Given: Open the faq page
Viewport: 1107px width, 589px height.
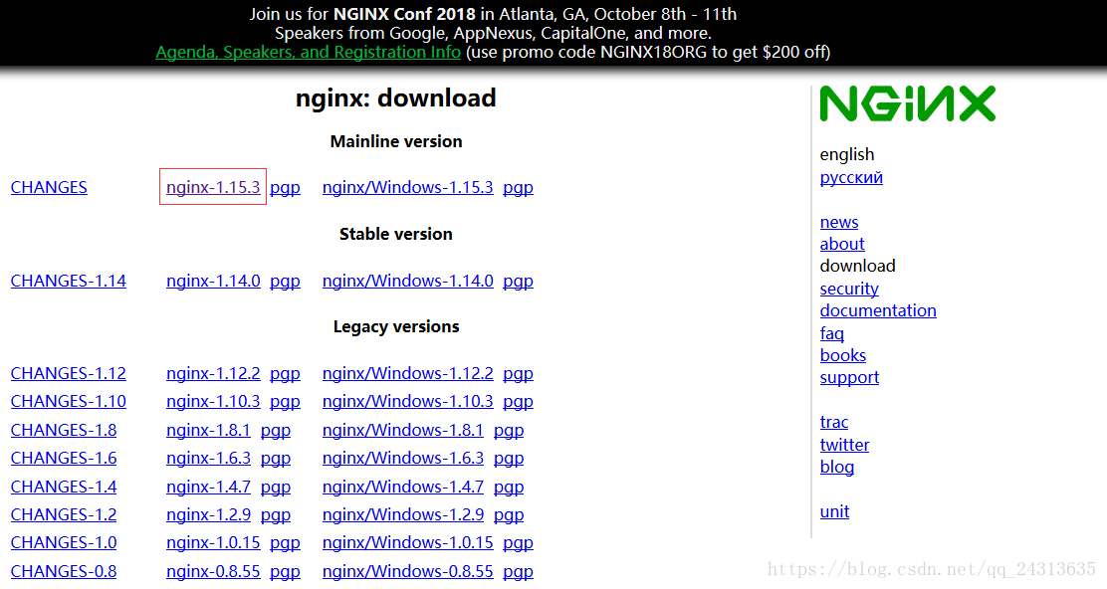Looking at the screenshot, I should pyautogui.click(x=831, y=333).
